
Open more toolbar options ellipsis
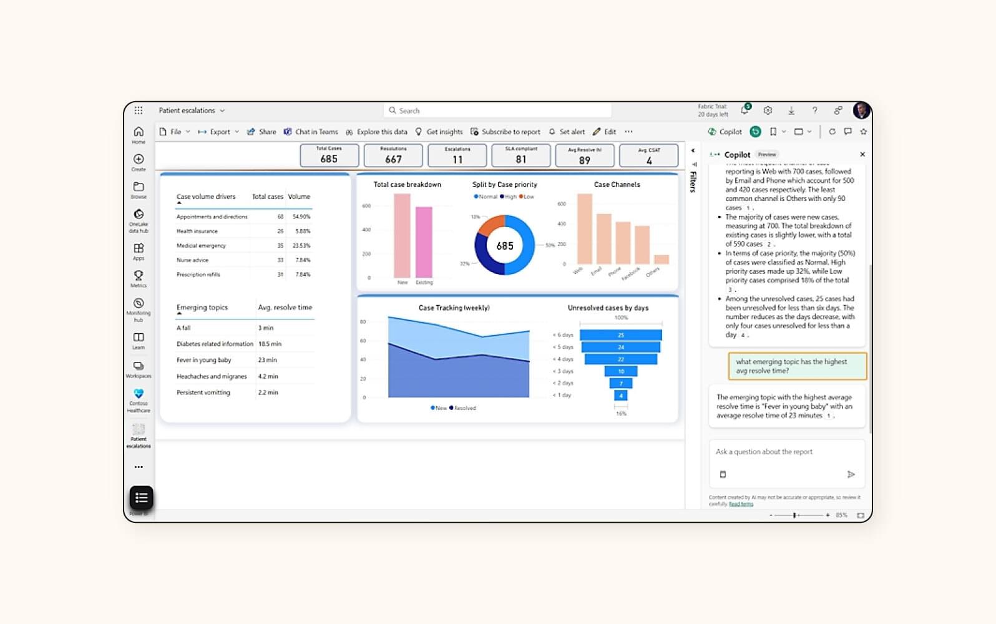[628, 132]
